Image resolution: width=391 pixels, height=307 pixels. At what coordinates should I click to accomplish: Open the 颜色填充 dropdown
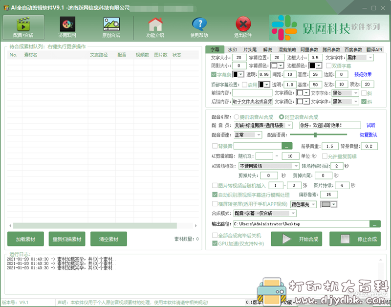point(304,204)
